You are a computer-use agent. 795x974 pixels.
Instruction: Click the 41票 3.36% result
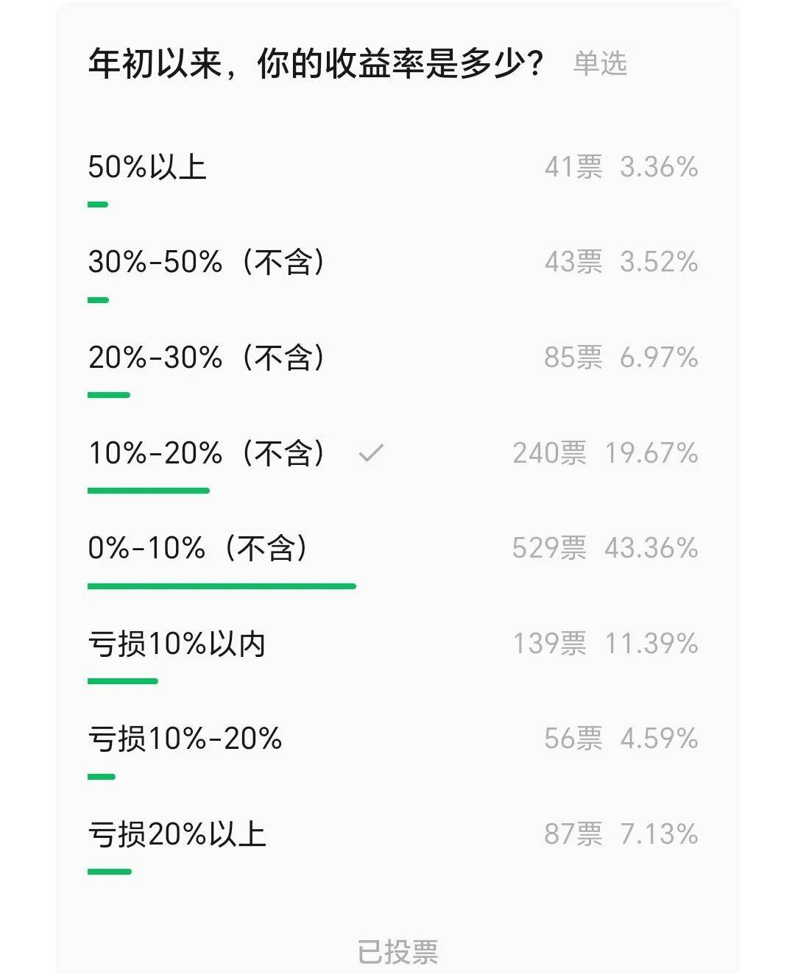[x=621, y=167]
